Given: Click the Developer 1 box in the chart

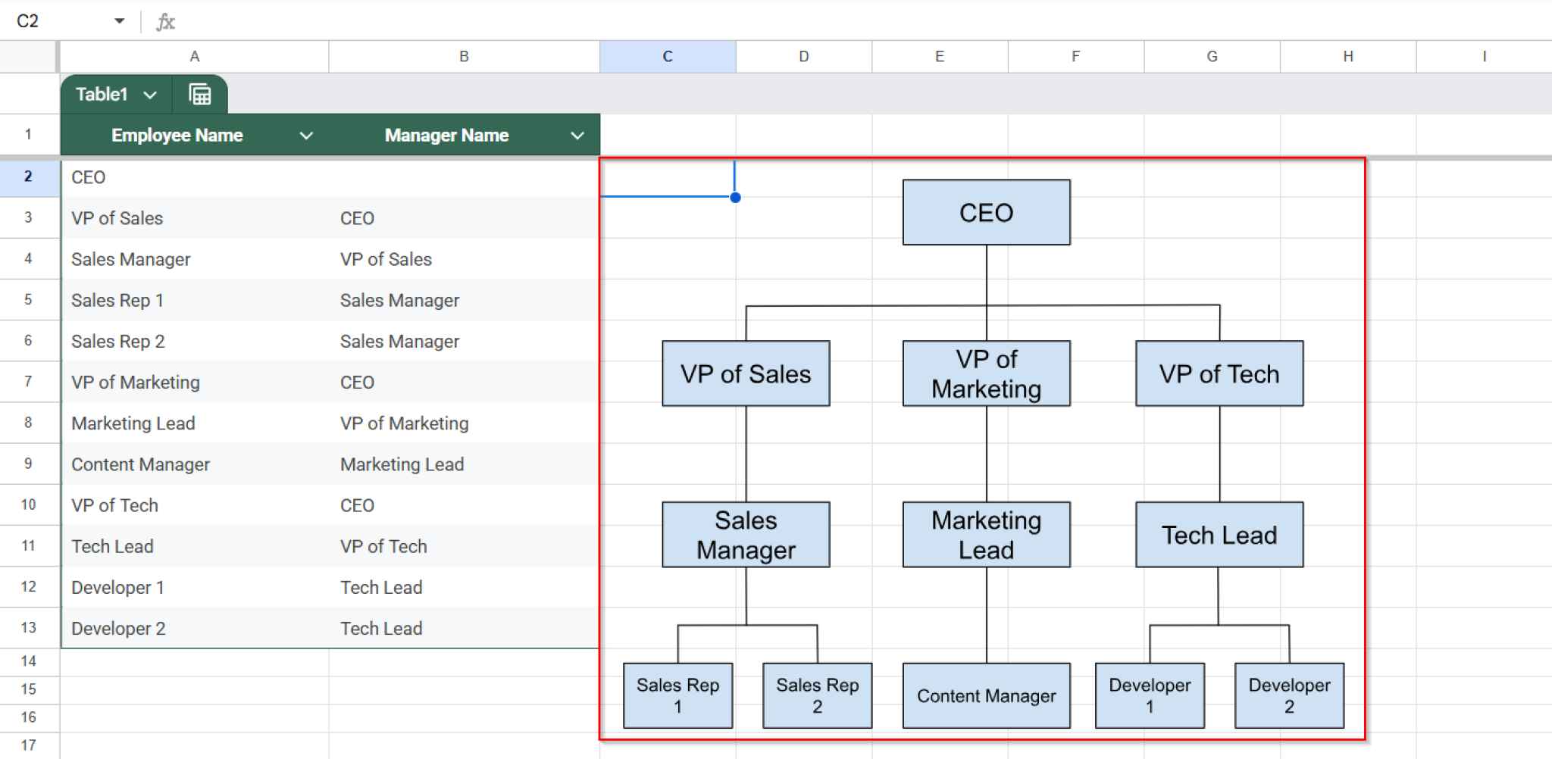Looking at the screenshot, I should (1150, 695).
